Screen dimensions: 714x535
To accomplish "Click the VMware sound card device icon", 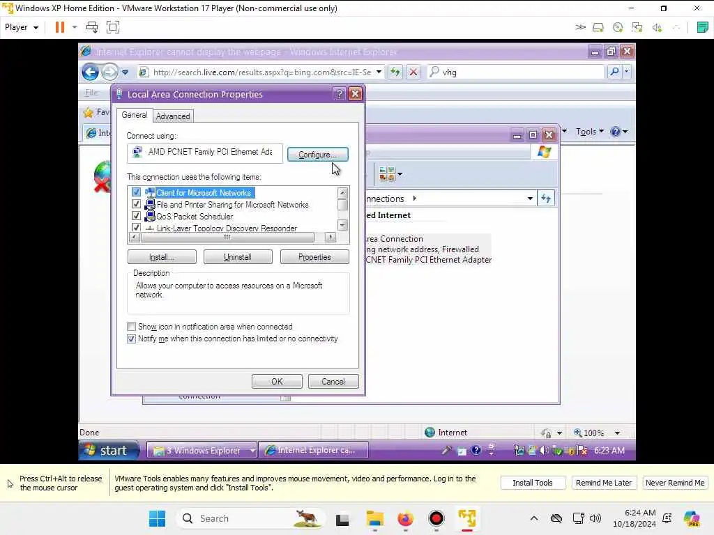I will tap(657, 28).
